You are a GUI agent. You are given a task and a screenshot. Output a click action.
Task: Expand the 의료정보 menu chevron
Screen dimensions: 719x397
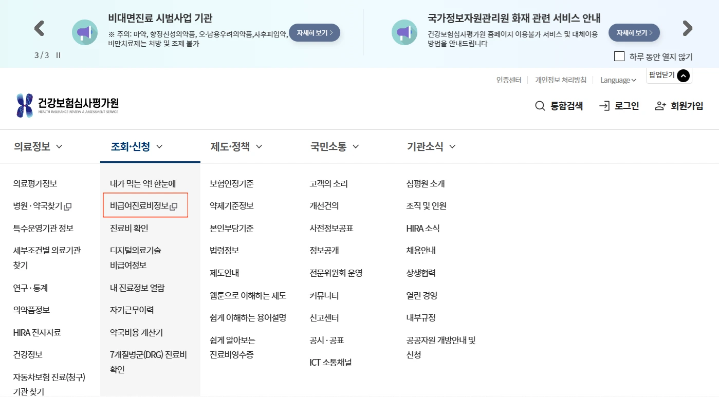coord(60,146)
